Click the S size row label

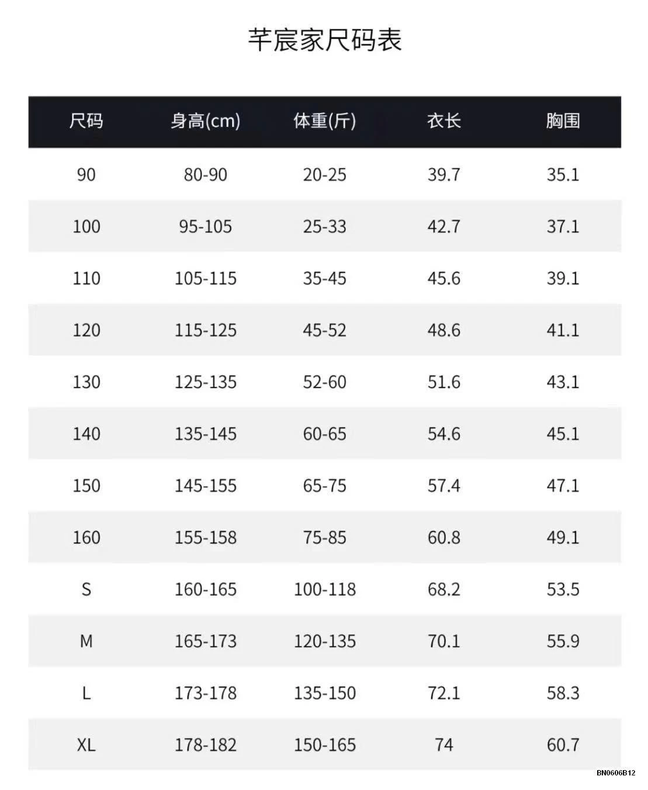86,589
